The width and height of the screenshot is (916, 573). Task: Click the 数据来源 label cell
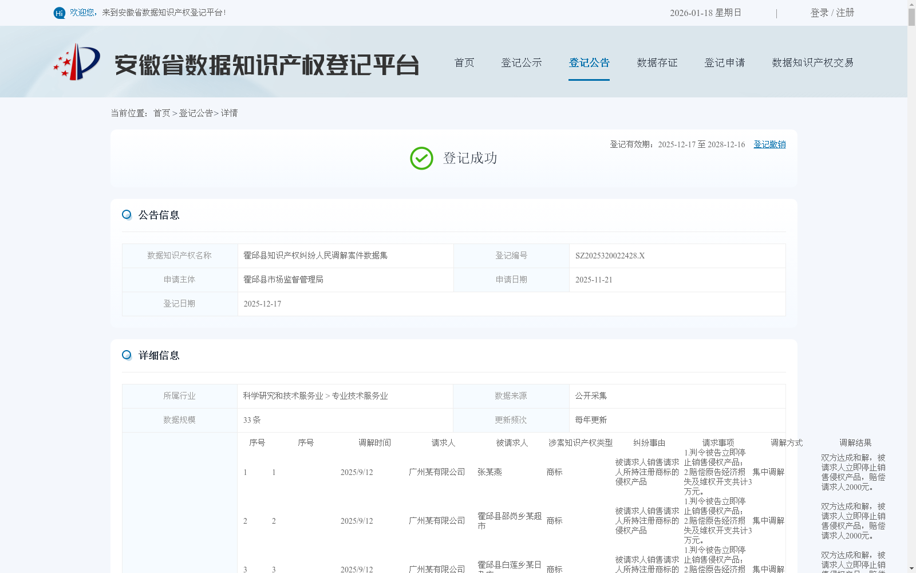511,396
